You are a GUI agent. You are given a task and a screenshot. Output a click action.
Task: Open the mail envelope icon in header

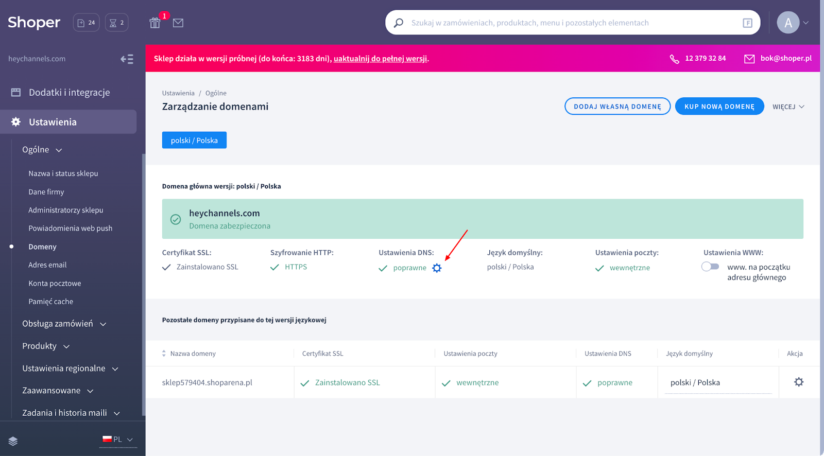click(x=178, y=23)
